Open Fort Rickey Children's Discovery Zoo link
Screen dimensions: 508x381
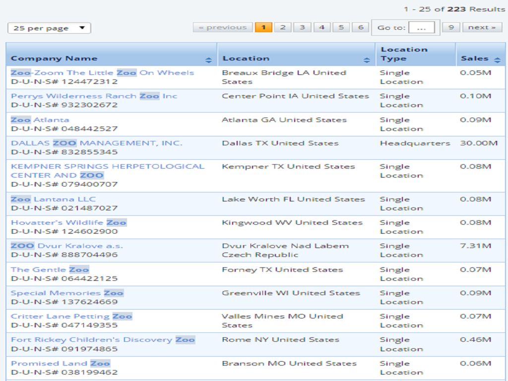[103, 339]
